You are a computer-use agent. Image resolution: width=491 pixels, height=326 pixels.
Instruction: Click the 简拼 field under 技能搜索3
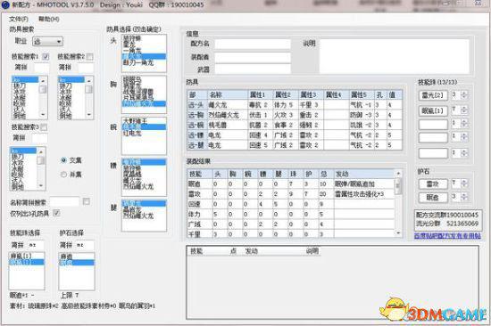[39, 138]
